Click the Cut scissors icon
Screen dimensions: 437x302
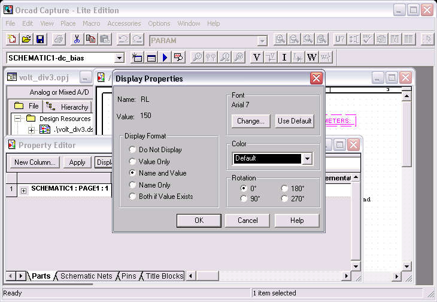click(x=77, y=40)
